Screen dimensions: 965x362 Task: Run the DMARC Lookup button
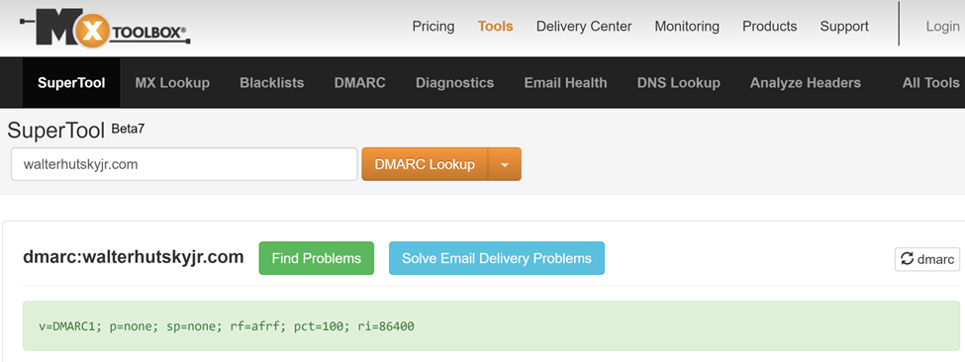pyautogui.click(x=425, y=164)
